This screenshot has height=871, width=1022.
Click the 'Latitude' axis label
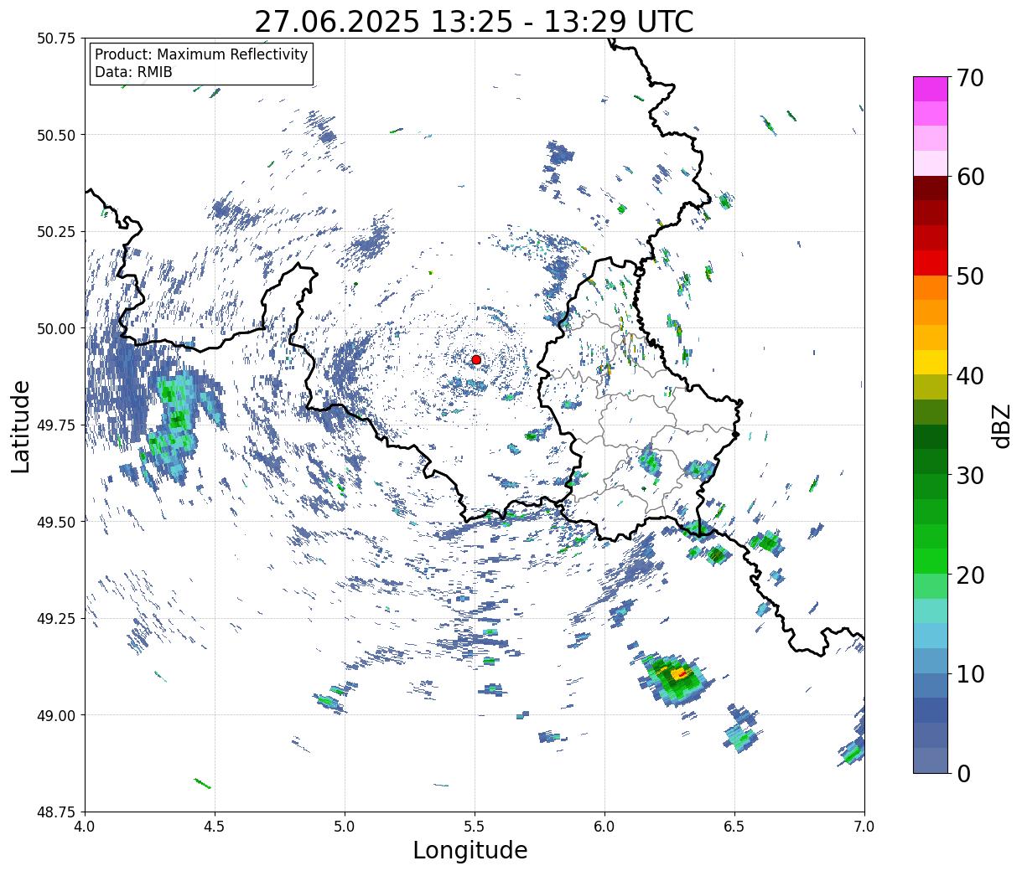[21, 425]
